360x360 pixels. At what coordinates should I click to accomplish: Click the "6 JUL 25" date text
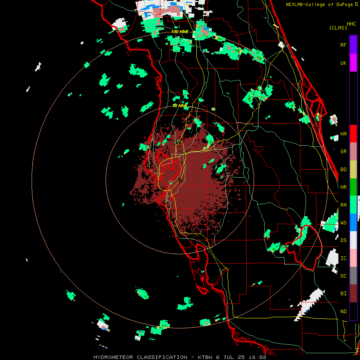click(231, 357)
